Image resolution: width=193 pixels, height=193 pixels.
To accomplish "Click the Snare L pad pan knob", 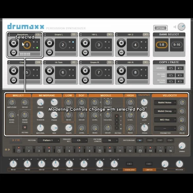I will click(49, 52).
